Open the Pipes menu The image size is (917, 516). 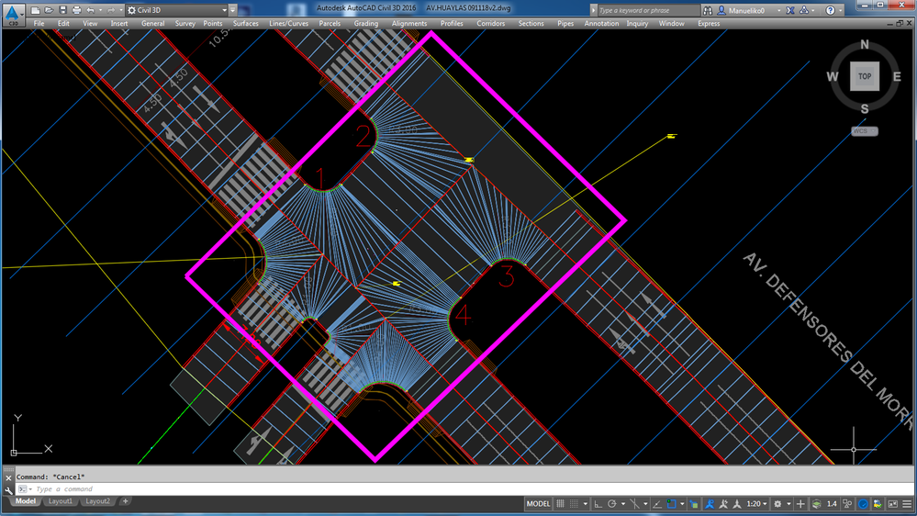(565, 23)
